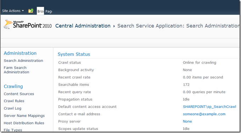Screen dimensions: 241x133
Task: Click the SharePoint 2010 logo
Action: click(28, 24)
